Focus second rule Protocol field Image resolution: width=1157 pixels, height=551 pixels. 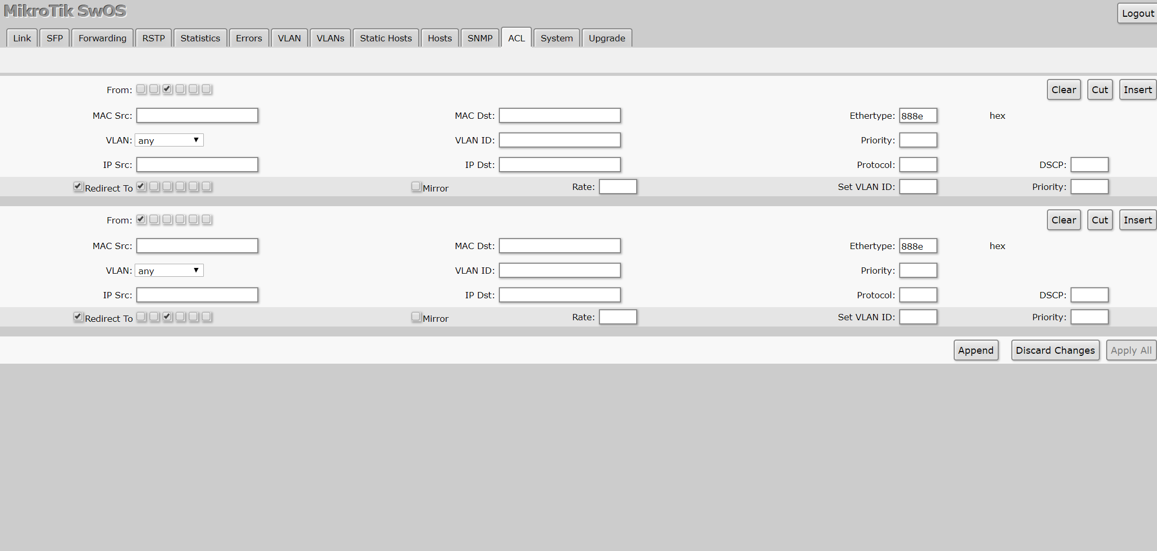(x=918, y=295)
